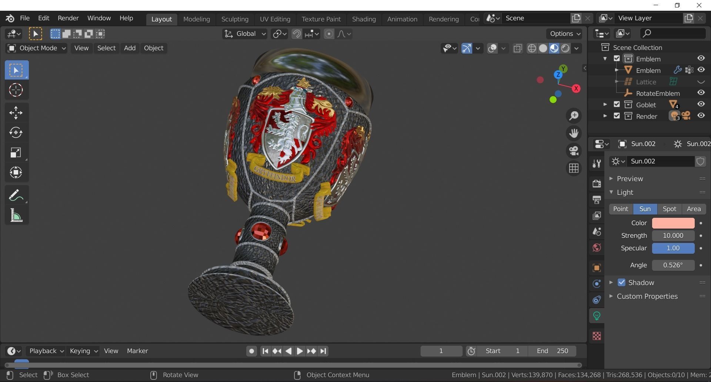This screenshot has width=711, height=382.
Task: Open the Playback dropdown
Action: pyautogui.click(x=46, y=351)
